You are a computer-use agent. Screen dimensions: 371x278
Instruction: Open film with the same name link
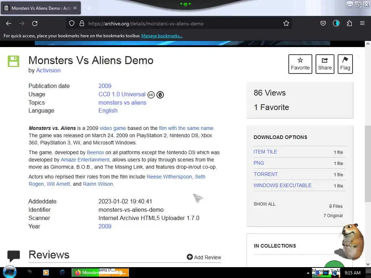coord(186,128)
